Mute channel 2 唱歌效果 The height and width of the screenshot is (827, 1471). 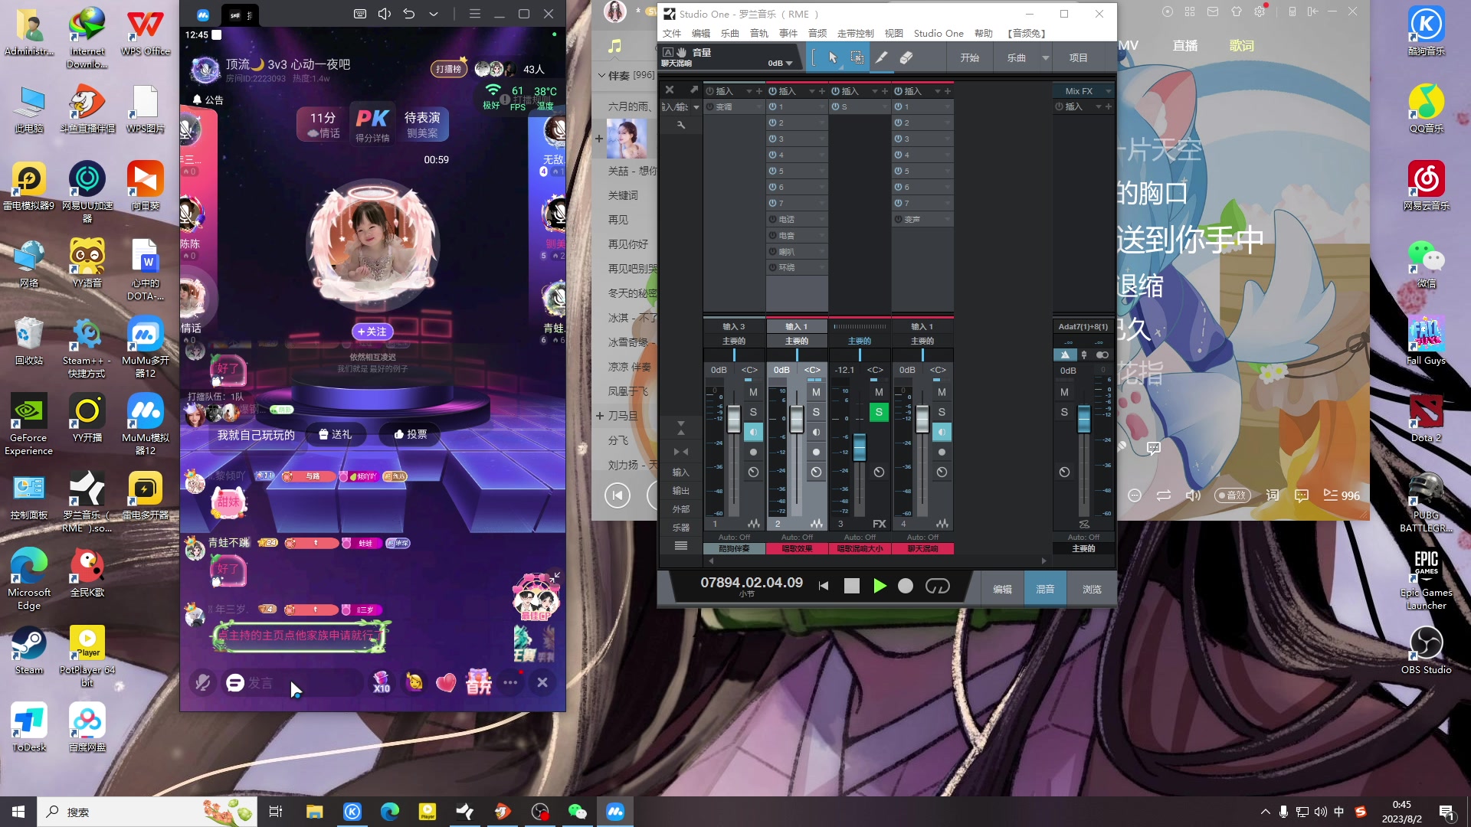[816, 392]
